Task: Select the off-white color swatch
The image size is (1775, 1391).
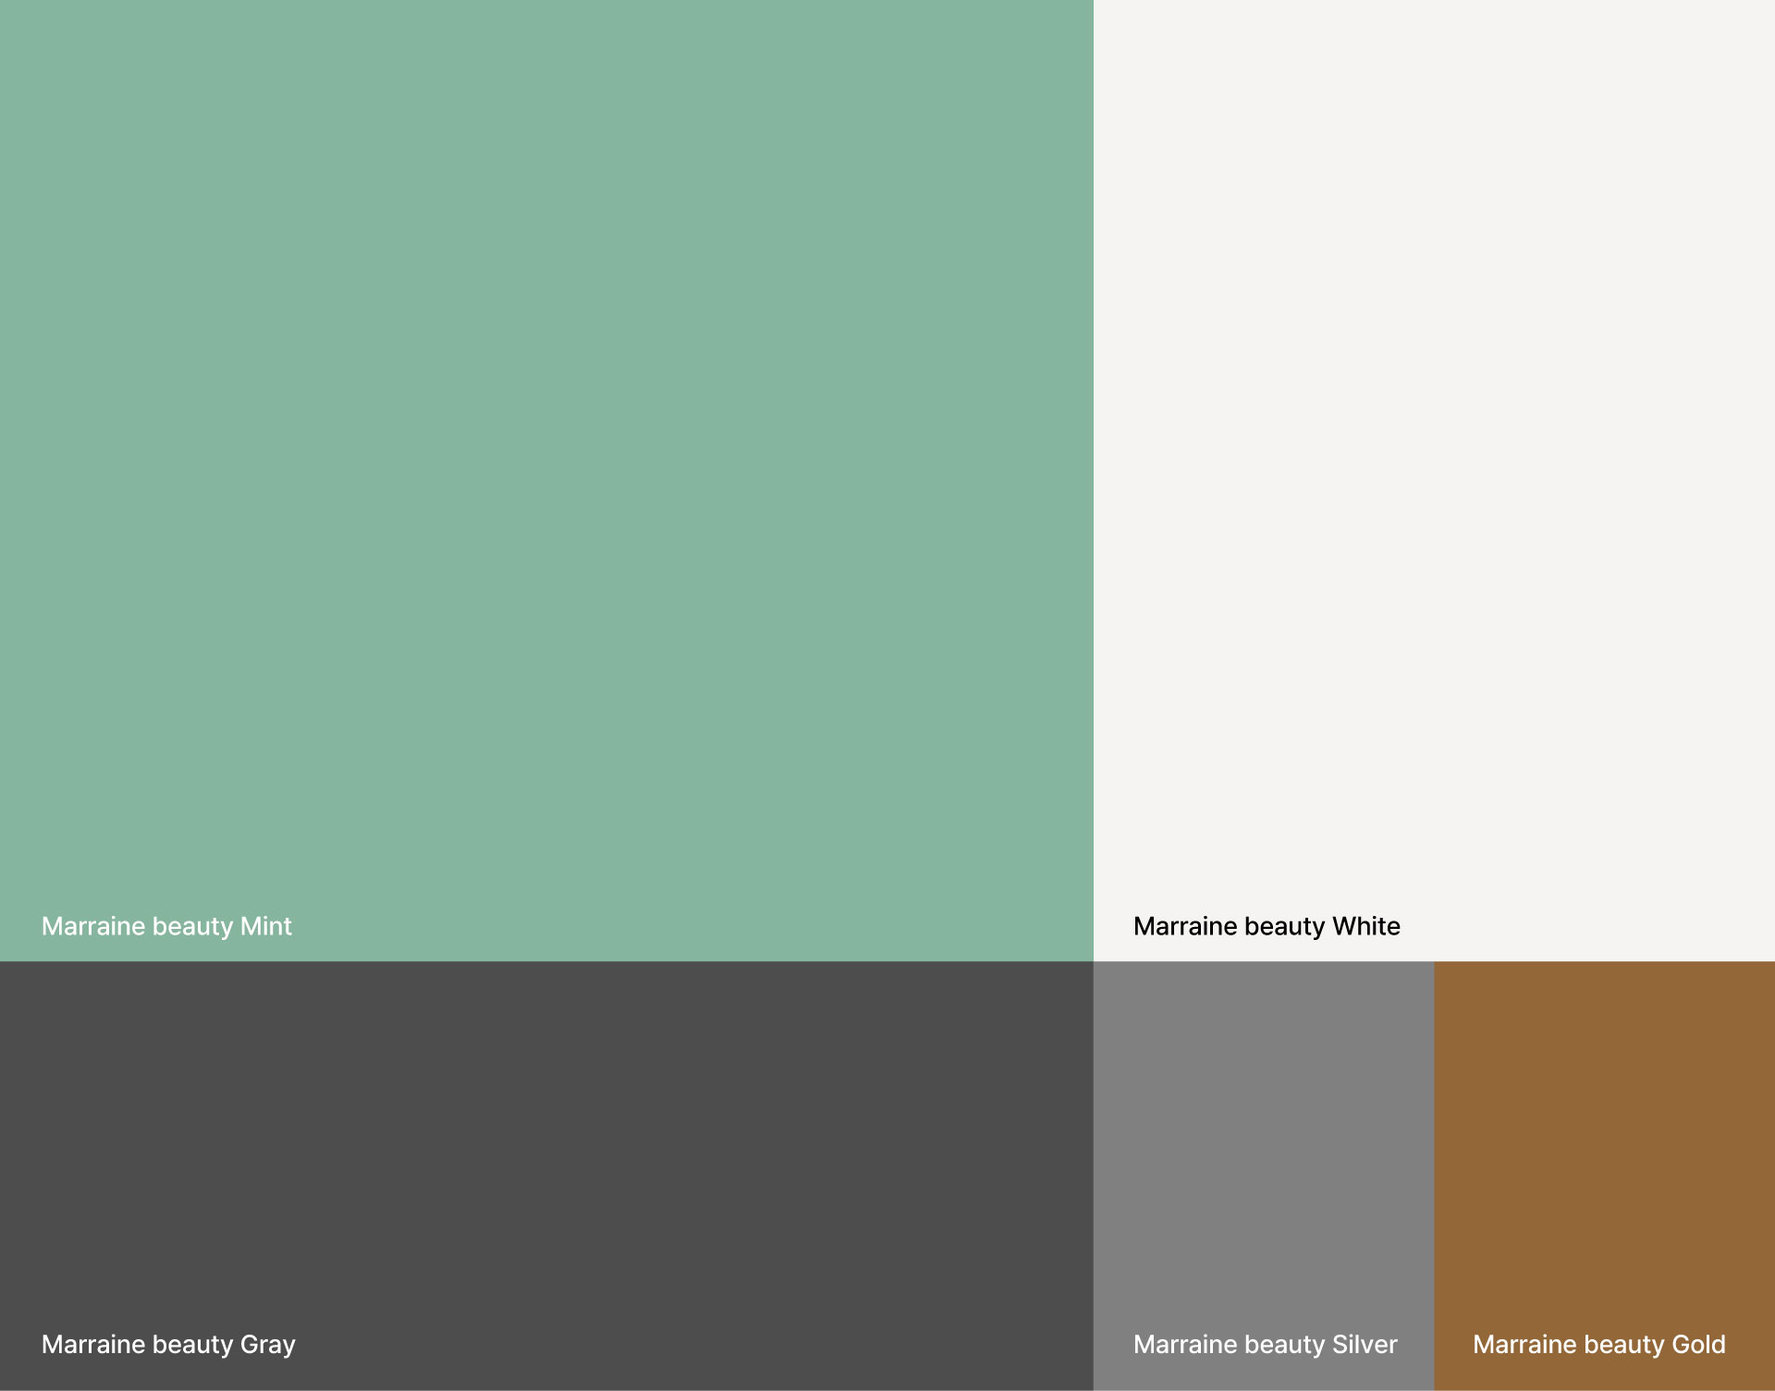Action: pos(1433,444)
